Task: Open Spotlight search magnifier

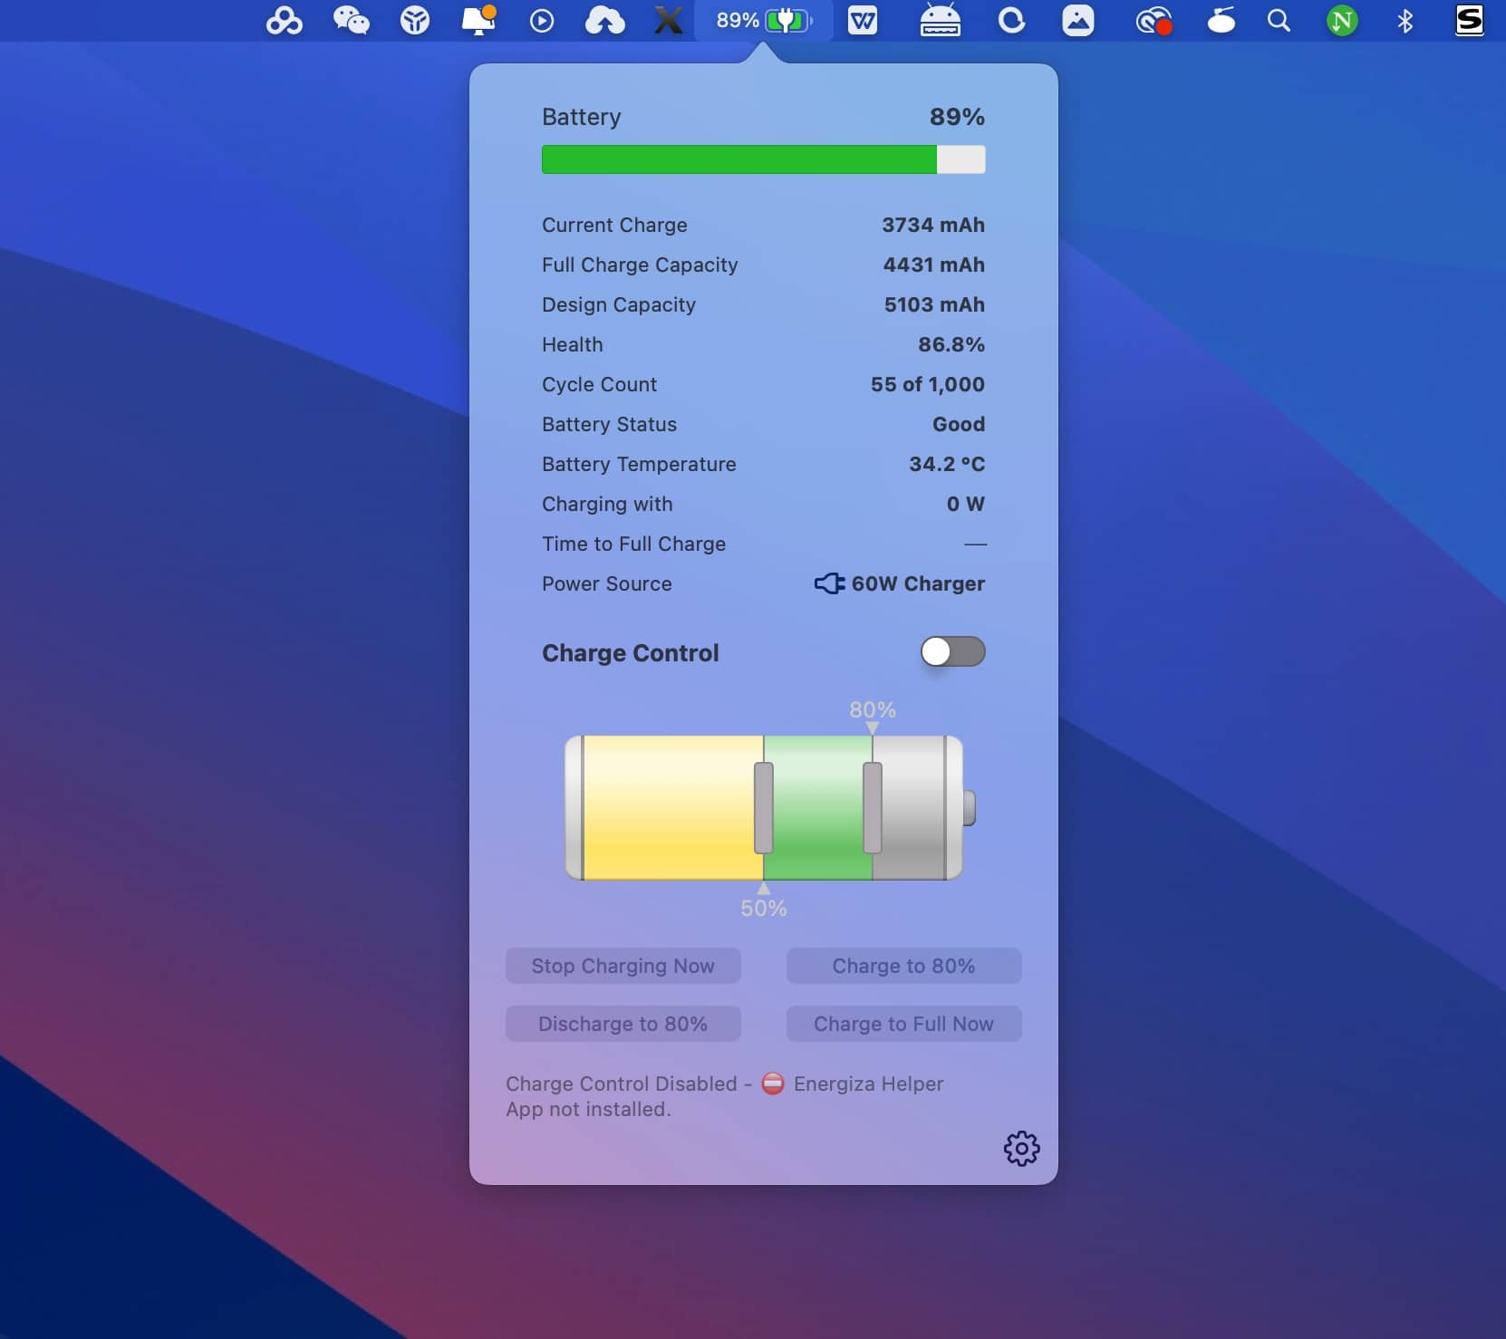Action: (1279, 20)
